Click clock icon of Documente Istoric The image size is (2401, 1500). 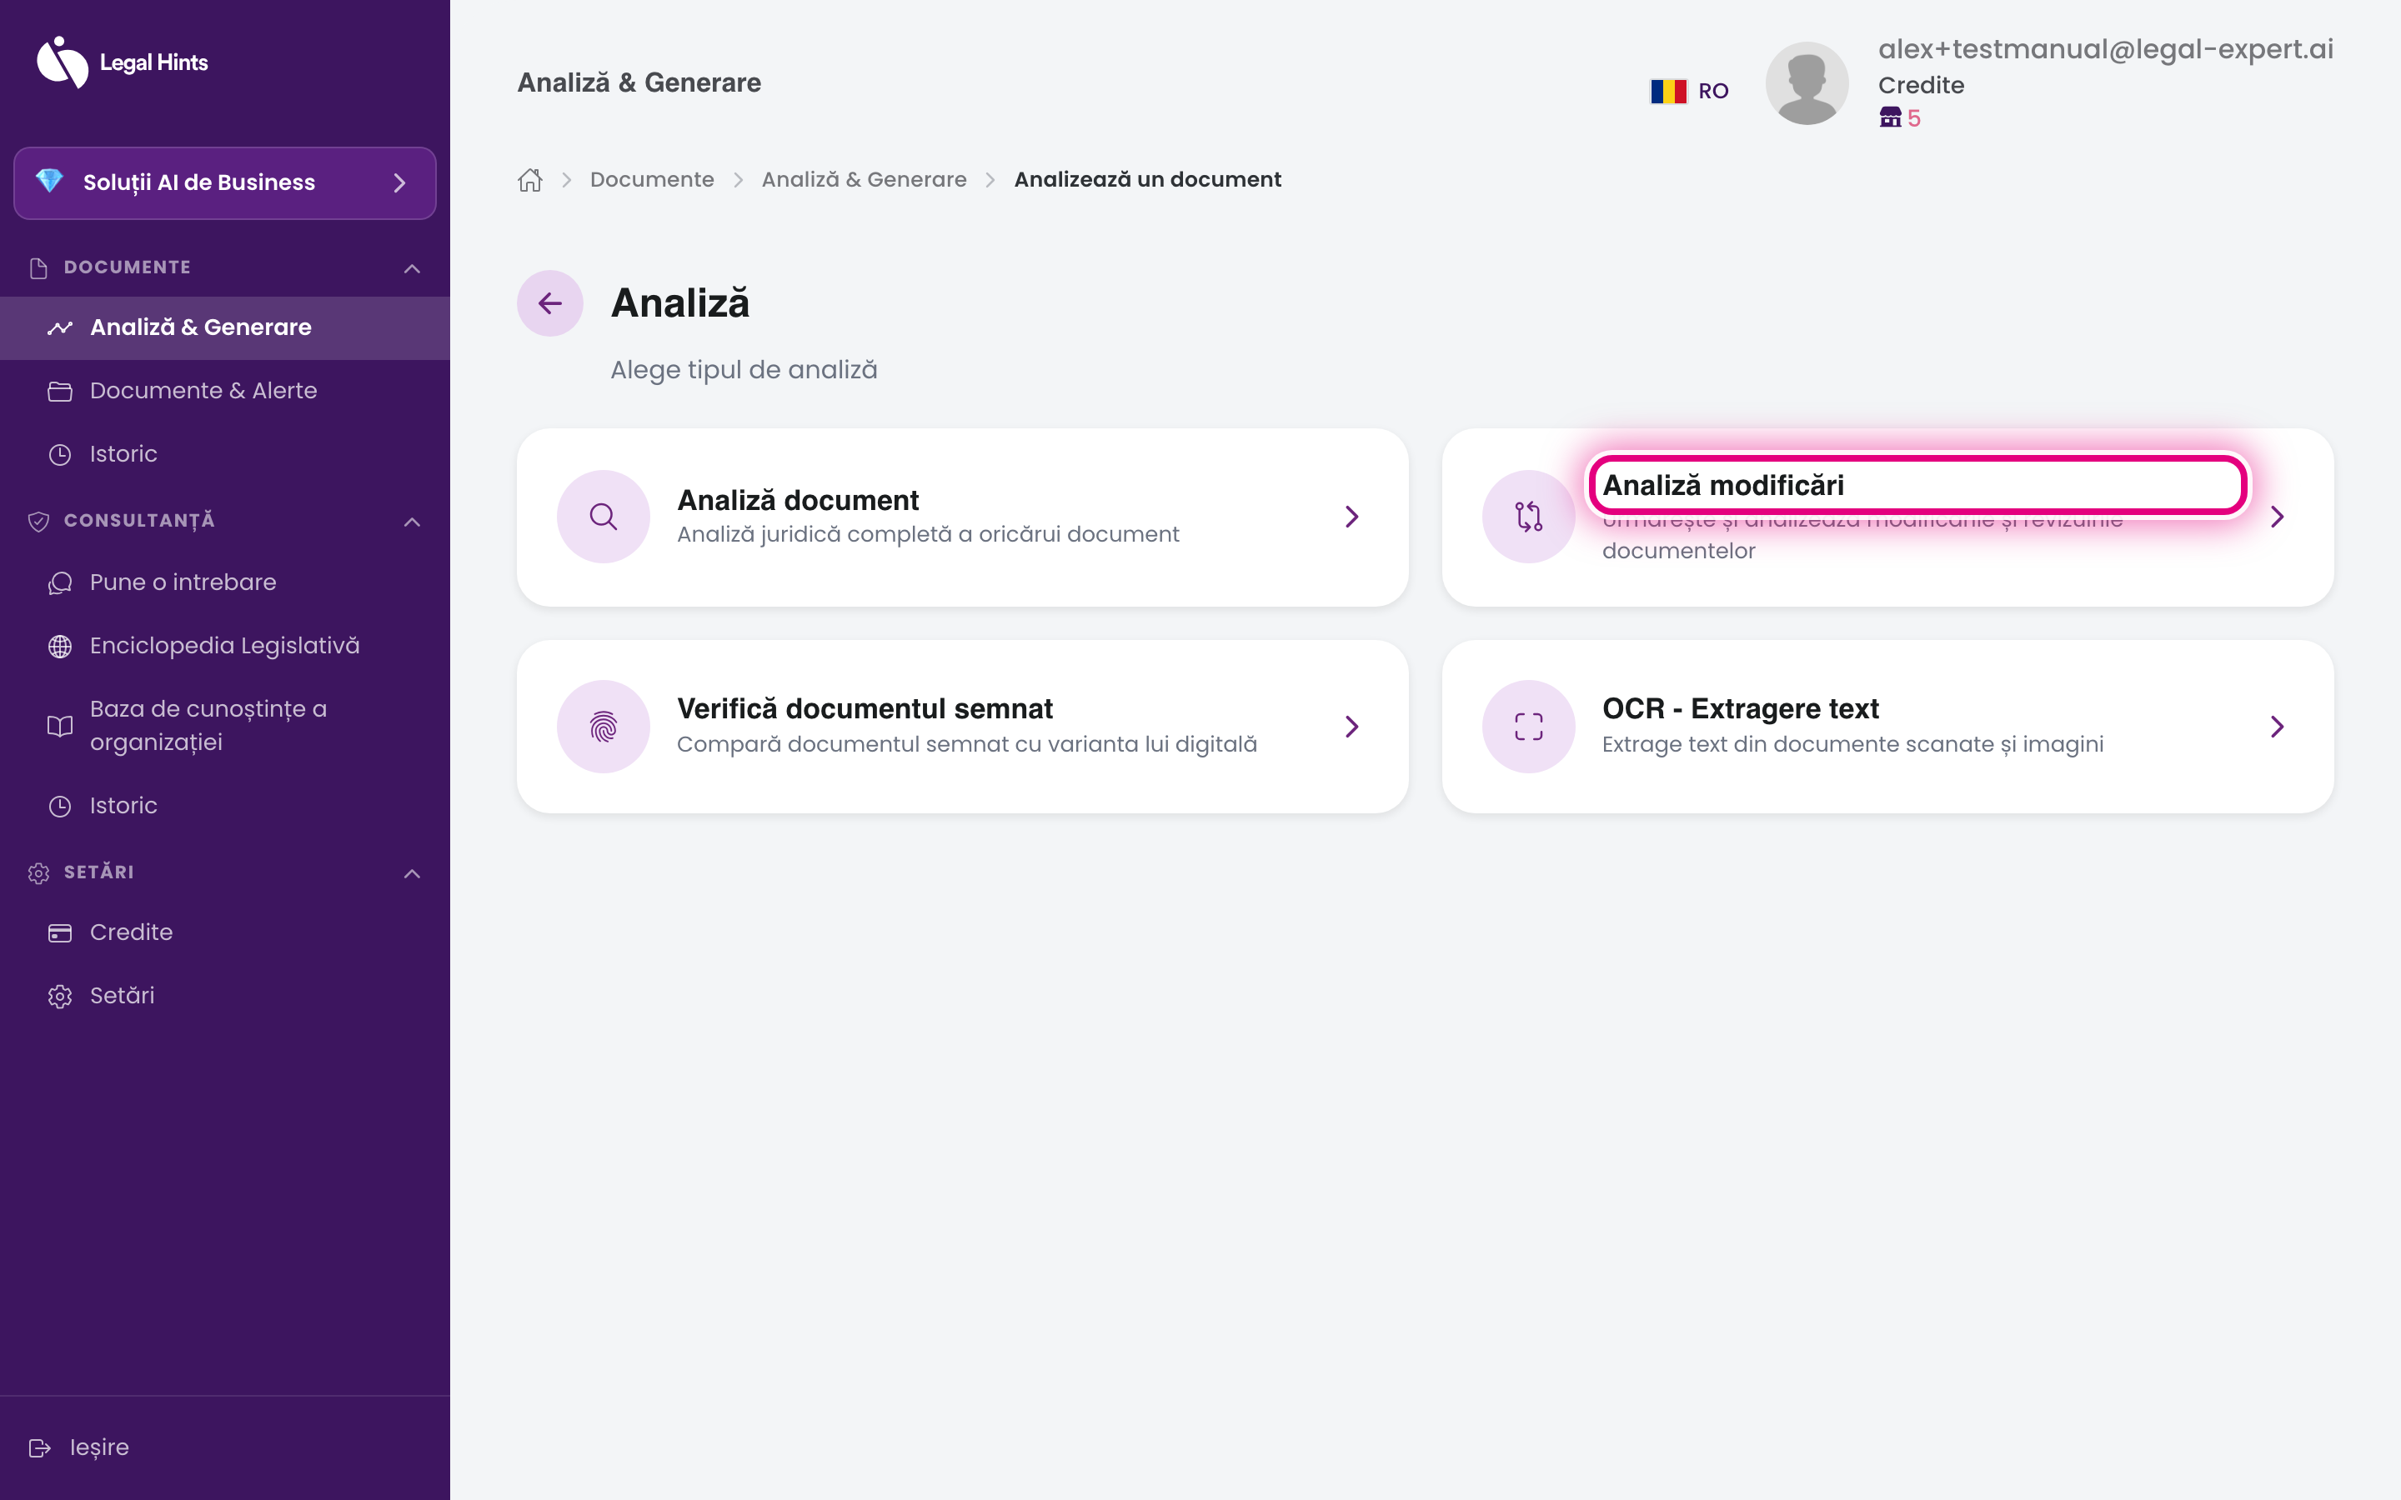point(59,454)
